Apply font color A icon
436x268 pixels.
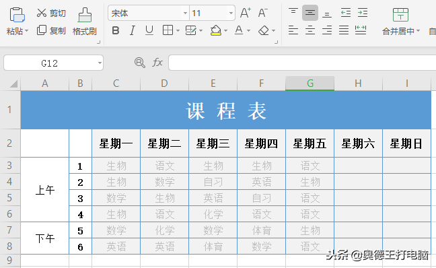tap(239, 30)
